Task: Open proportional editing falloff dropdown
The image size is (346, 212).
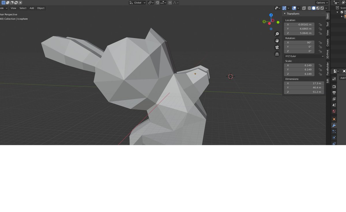Action: coord(176,3)
